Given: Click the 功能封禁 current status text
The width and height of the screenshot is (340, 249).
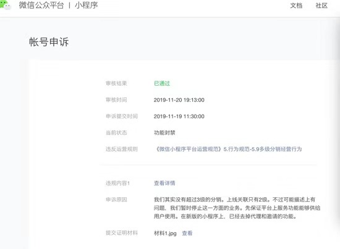Looking at the screenshot, I should click(x=164, y=133).
